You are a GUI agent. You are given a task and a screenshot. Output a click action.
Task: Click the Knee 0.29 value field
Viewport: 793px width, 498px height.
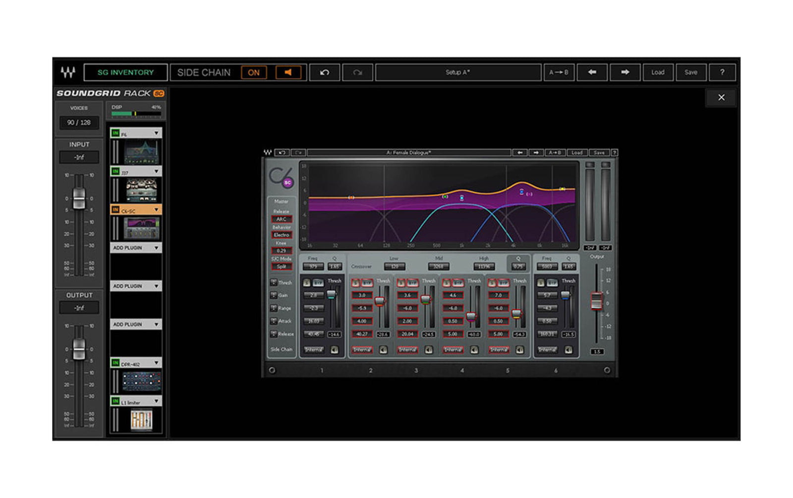(282, 251)
